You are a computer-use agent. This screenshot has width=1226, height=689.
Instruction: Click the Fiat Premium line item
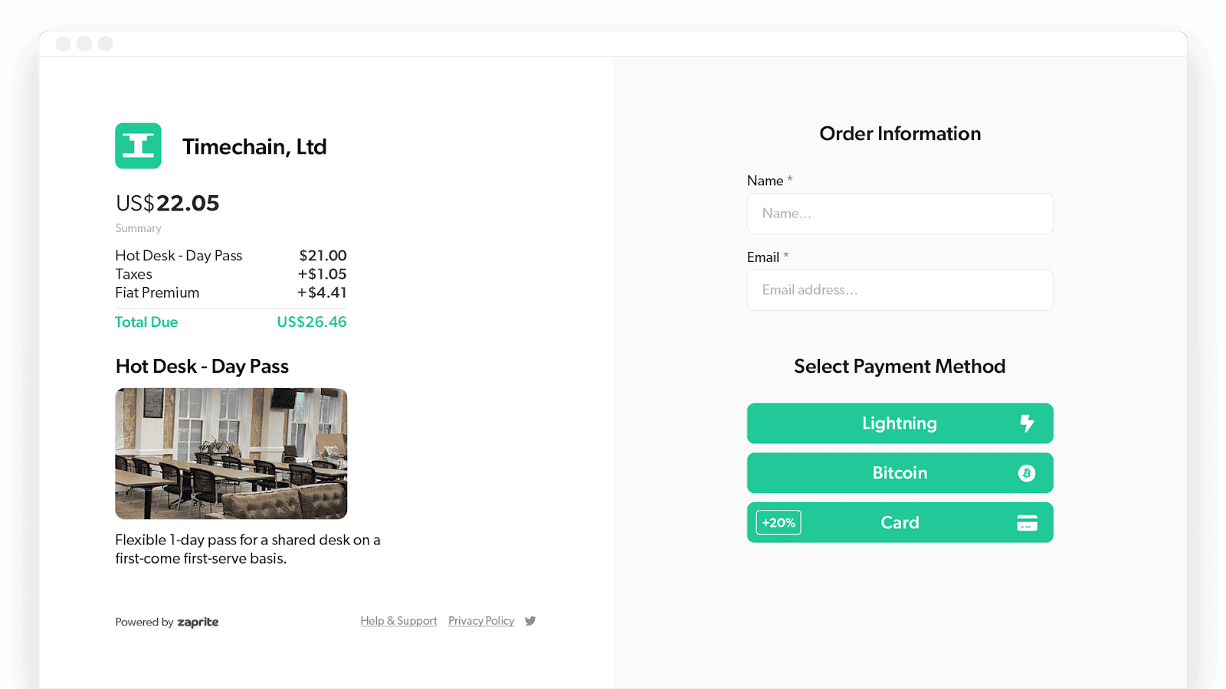[x=156, y=292]
